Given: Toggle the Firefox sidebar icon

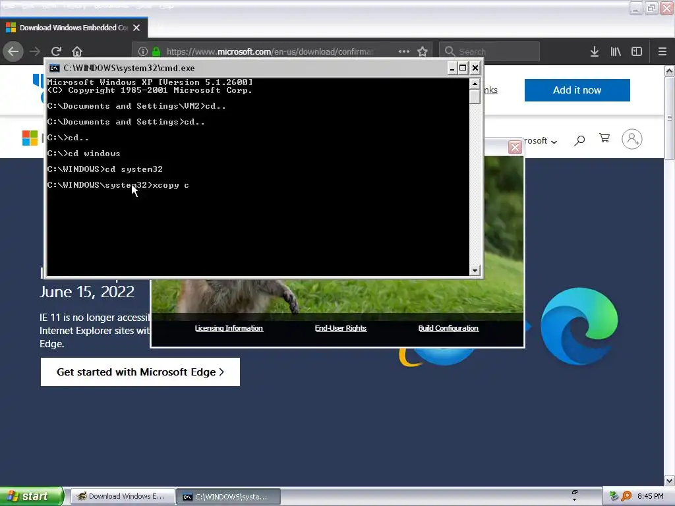Looking at the screenshot, I should point(637,51).
